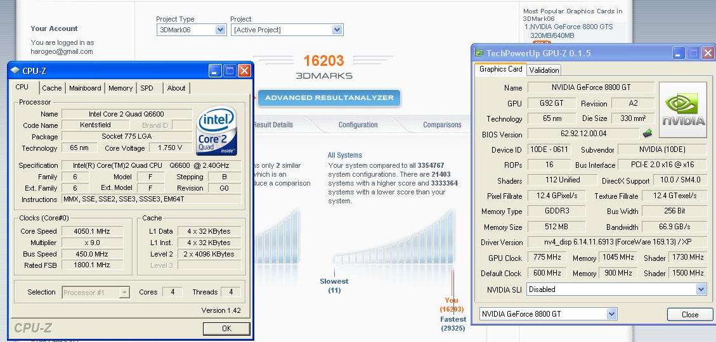
Task: Select the Graphics Card tab in GPU-Z
Action: point(500,69)
